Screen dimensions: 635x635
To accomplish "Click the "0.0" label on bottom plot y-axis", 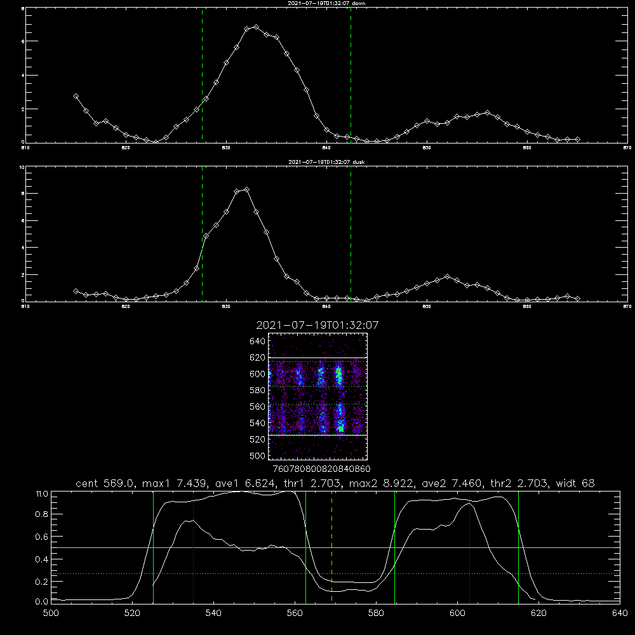I will click(x=41, y=601).
